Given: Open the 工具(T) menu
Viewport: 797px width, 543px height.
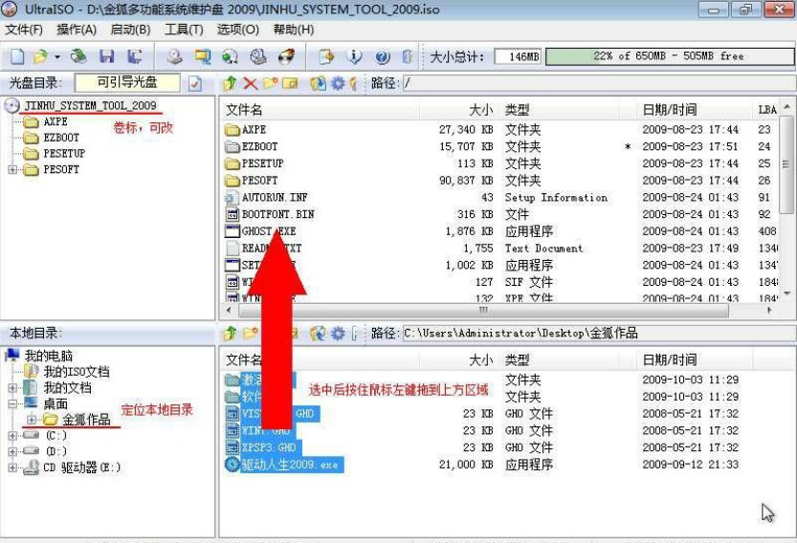Looking at the screenshot, I should coord(184,30).
